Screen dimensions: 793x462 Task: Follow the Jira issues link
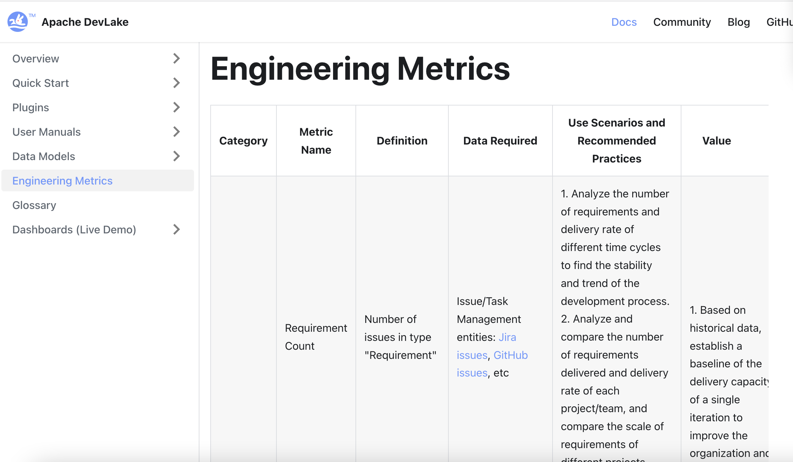pos(507,337)
